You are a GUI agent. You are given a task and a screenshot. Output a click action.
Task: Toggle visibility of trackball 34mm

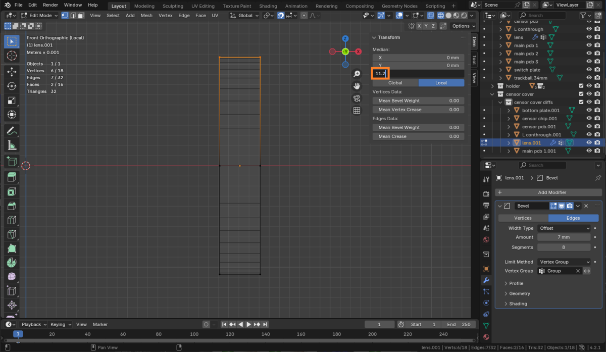click(x=589, y=78)
